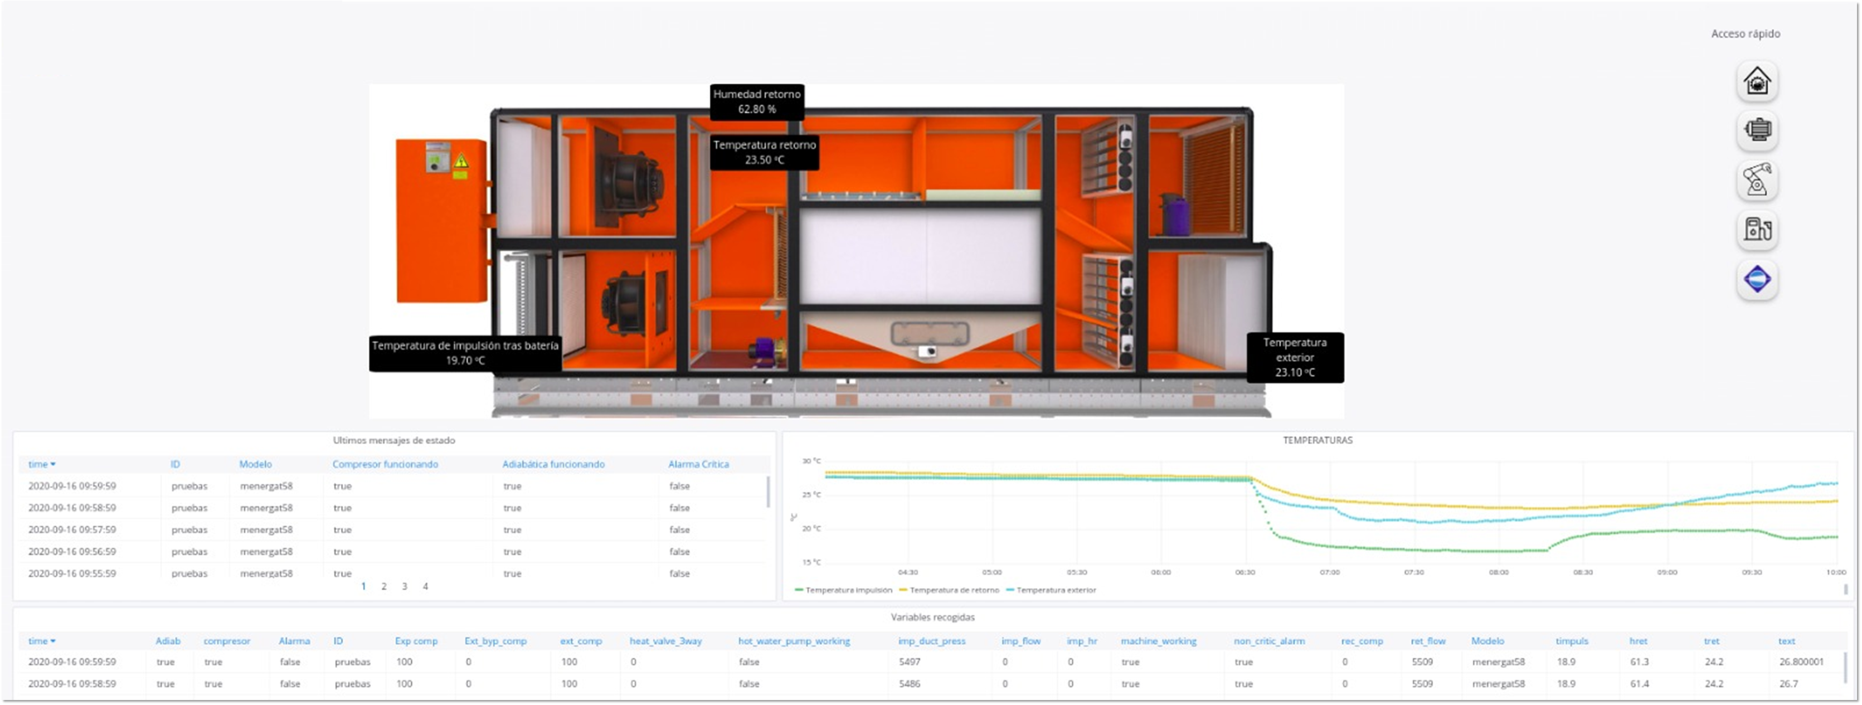
Task: Click the Temperatura retorno 23.50 °C label
Action: click(x=764, y=153)
